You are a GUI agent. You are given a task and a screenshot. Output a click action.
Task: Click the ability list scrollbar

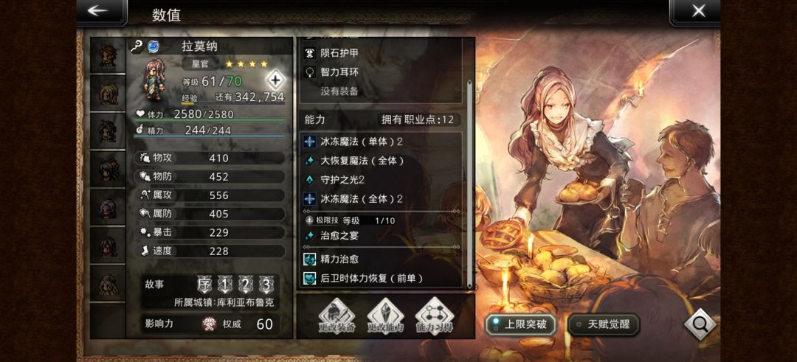pyautogui.click(x=469, y=184)
